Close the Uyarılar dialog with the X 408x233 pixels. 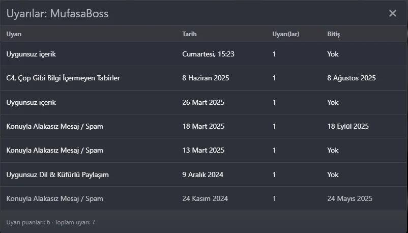(392, 13)
